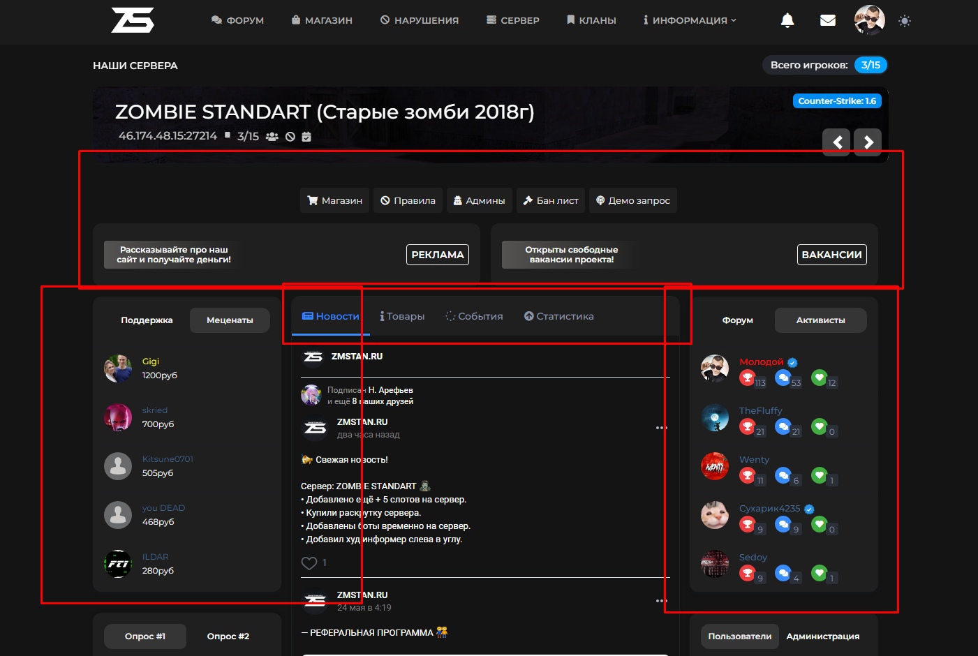
Task: Open the user profile avatar in header
Action: tap(869, 20)
